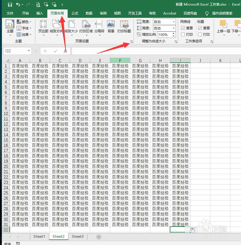Switch to the Home (开始) tab
This screenshot has width=241, height=245.
25,13
